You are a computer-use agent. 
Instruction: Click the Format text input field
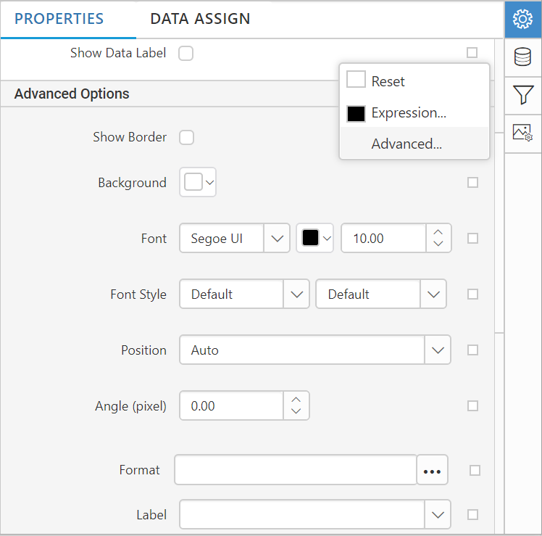point(296,470)
